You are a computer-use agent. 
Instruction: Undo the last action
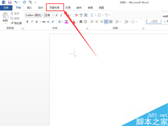pos(16,2)
